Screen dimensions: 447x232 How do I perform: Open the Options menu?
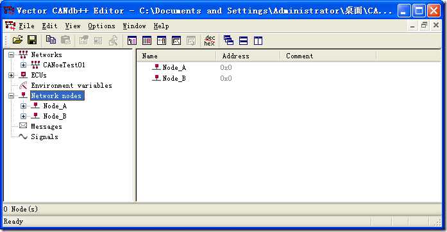(x=101, y=26)
